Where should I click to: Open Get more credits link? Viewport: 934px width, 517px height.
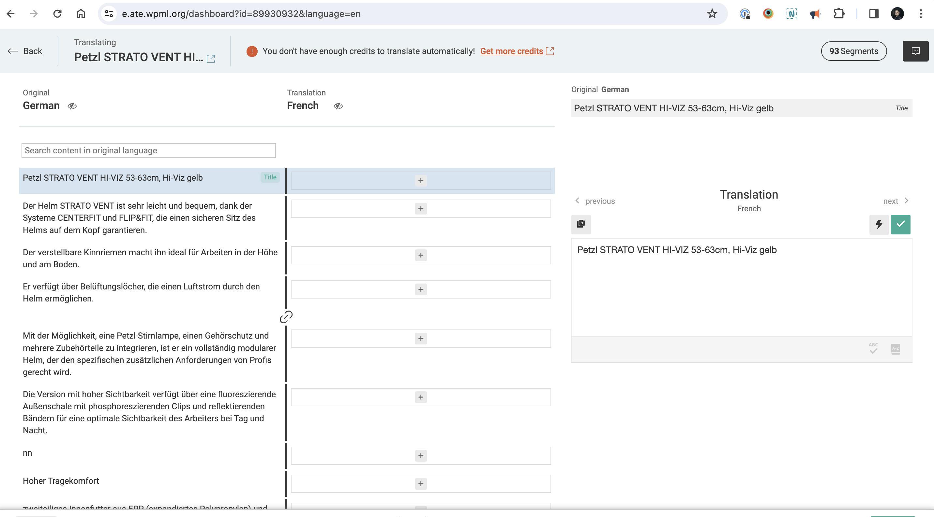[x=512, y=51]
